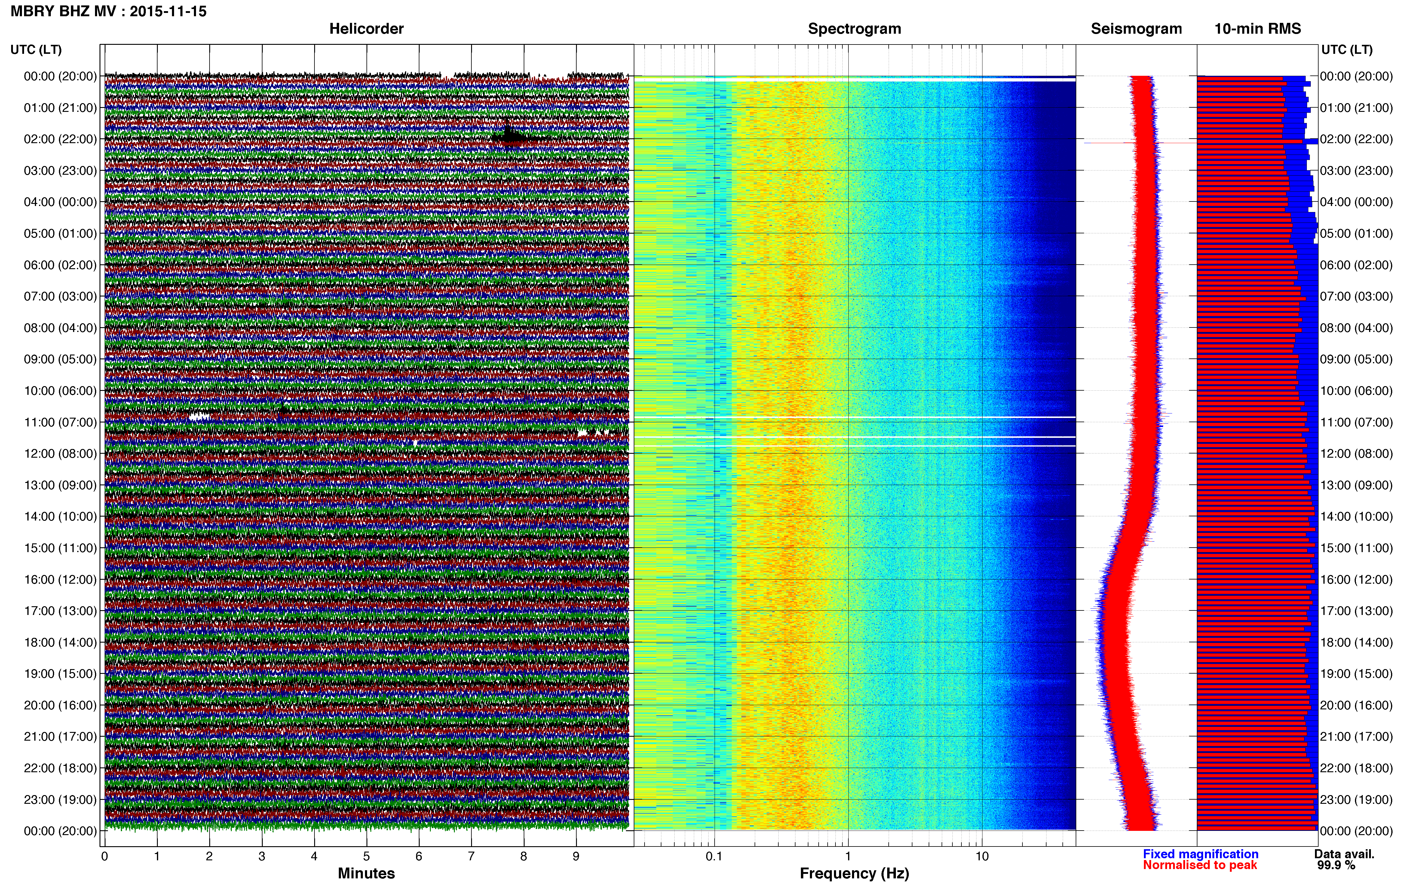This screenshot has width=1425, height=891.
Task: Click the 04:00 (00:00) label on Helicorder side
Action: 60,202
